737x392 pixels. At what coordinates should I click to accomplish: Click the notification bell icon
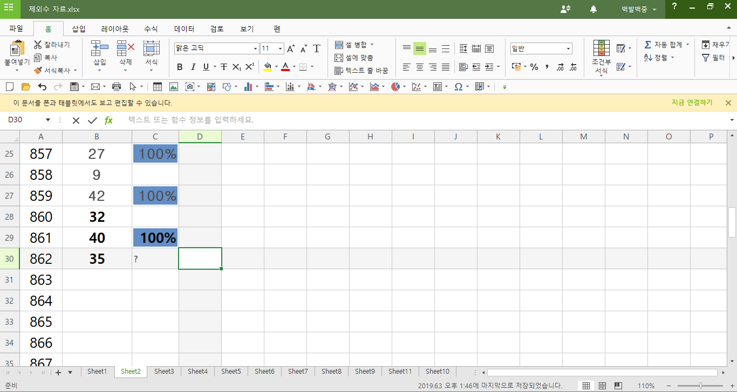(x=593, y=9)
